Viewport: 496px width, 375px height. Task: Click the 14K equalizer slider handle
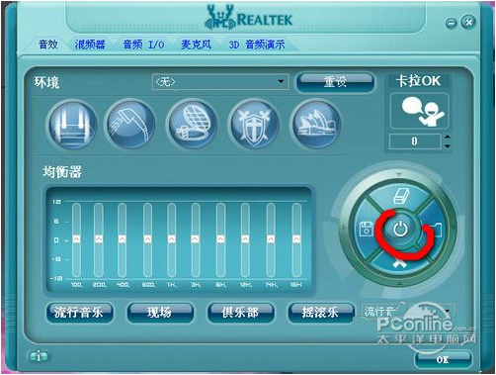pyautogui.click(x=271, y=238)
